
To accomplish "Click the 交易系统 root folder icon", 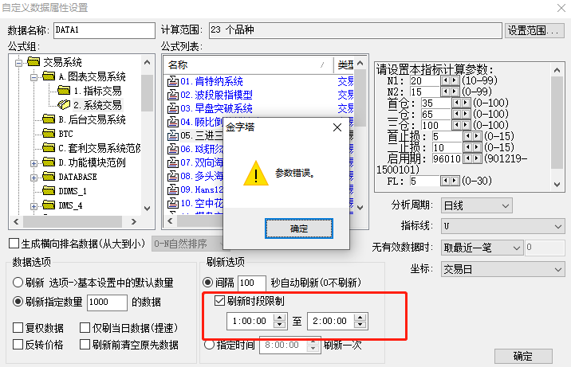I will [33, 61].
